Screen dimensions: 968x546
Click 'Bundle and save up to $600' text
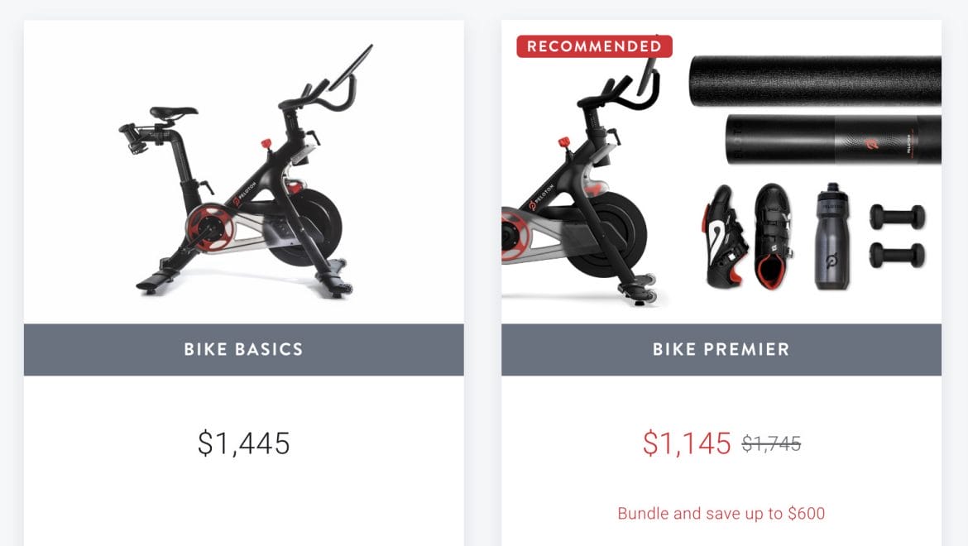point(721,513)
